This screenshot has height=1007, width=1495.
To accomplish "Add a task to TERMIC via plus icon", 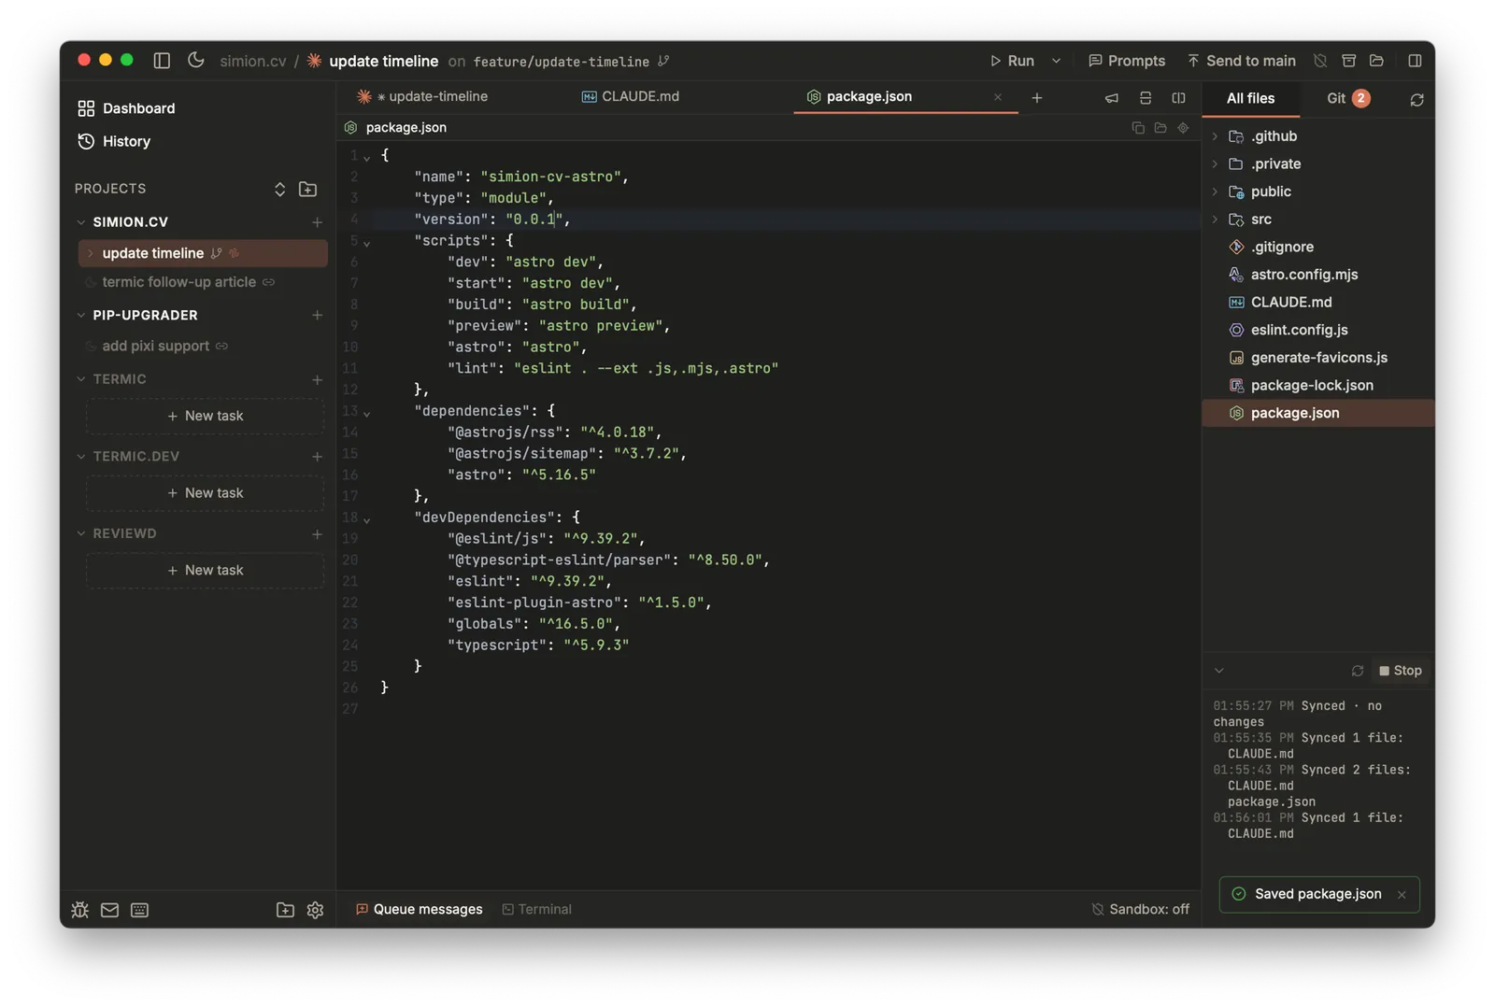I will click(317, 379).
